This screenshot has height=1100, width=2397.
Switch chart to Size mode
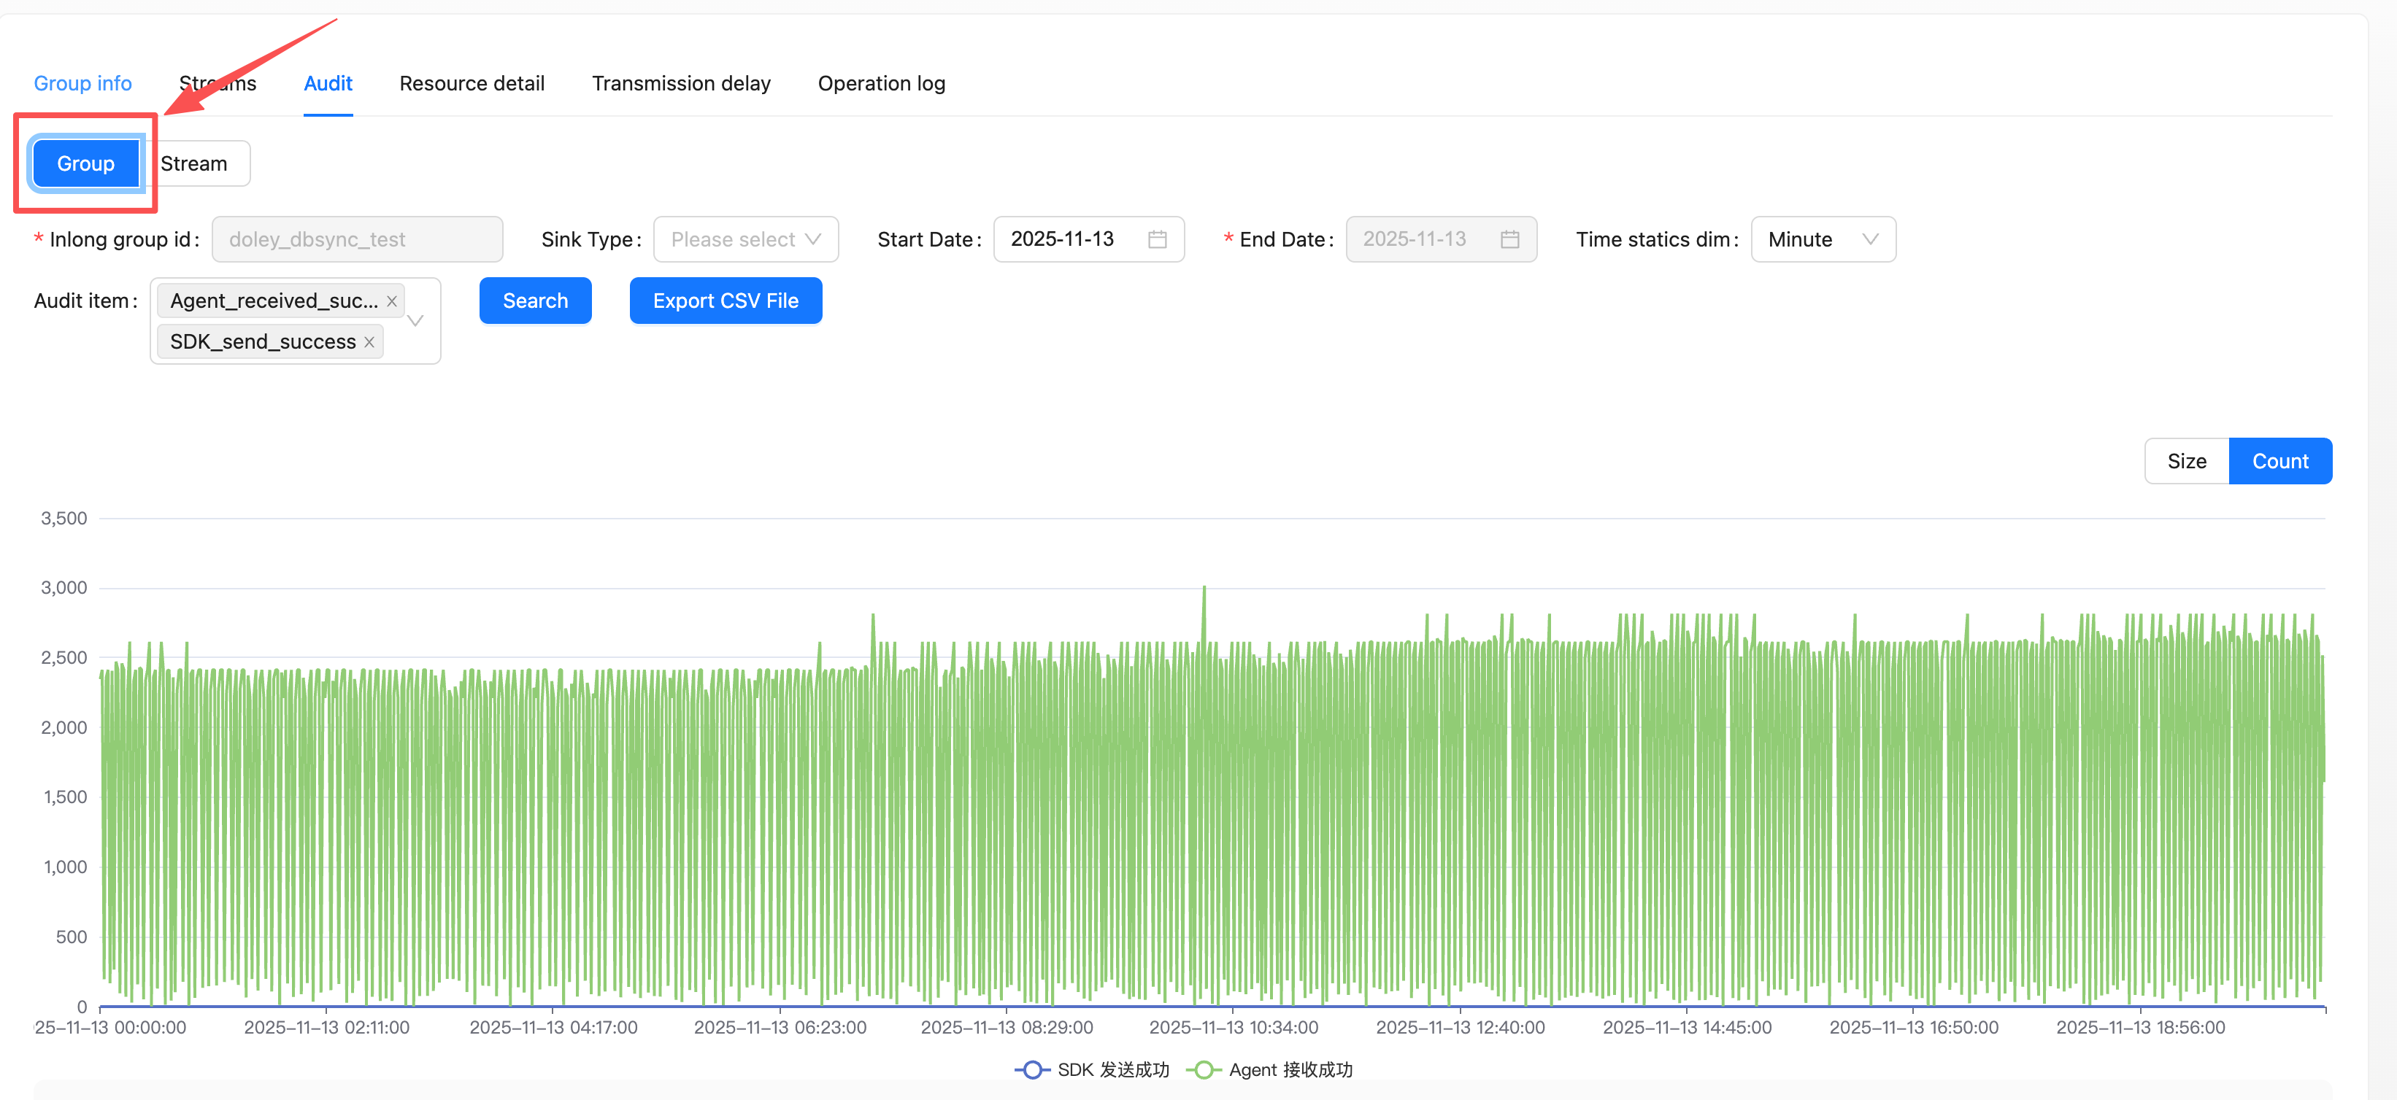tap(2186, 461)
